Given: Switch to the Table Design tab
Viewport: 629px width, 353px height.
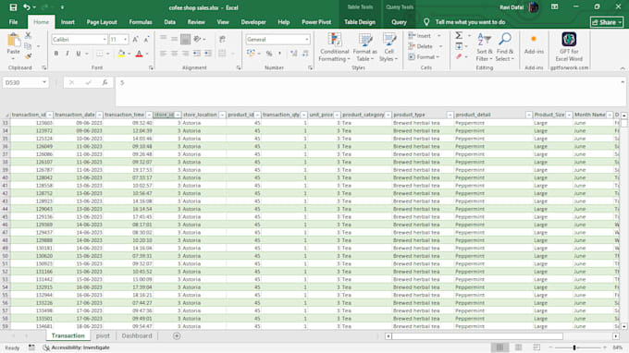Looking at the screenshot, I should tap(360, 22).
